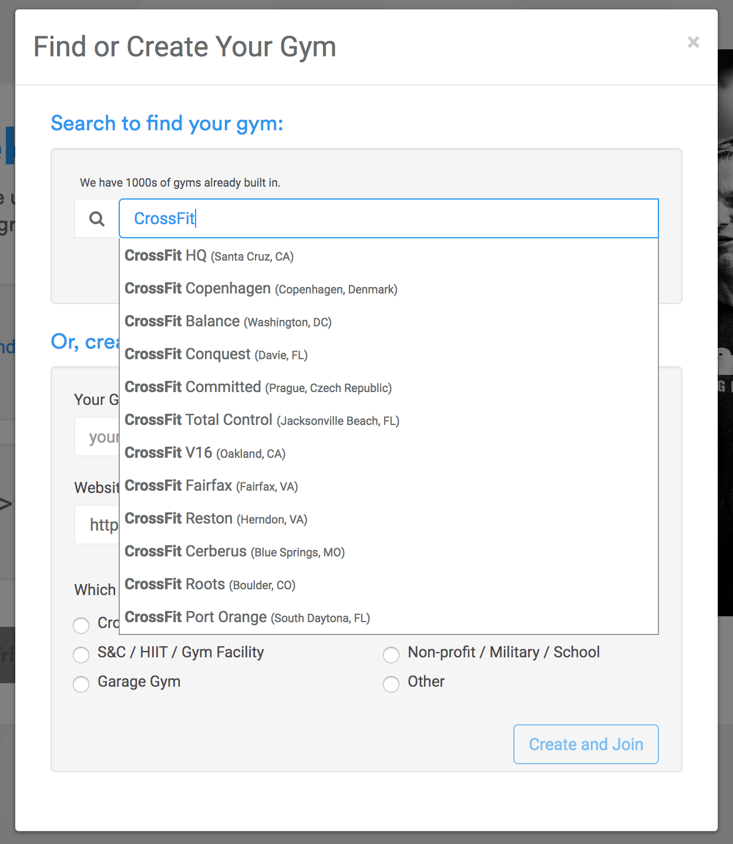Click the Create and Join button

click(586, 744)
